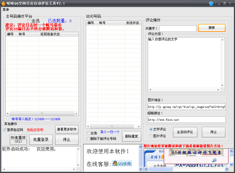235x173 pixels.
Task: Check 全选 in the 主号码操作平台 panel
Action: pyautogui.click(x=29, y=21)
